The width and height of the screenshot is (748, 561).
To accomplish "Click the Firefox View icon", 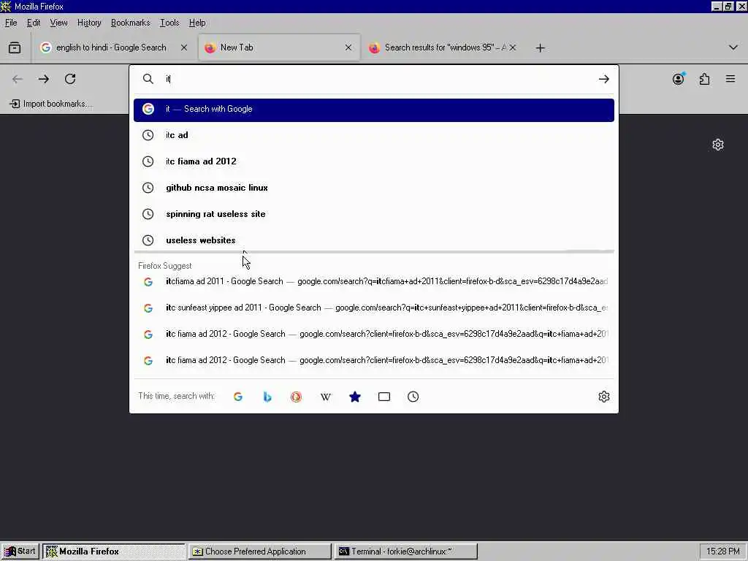I will coord(15,47).
